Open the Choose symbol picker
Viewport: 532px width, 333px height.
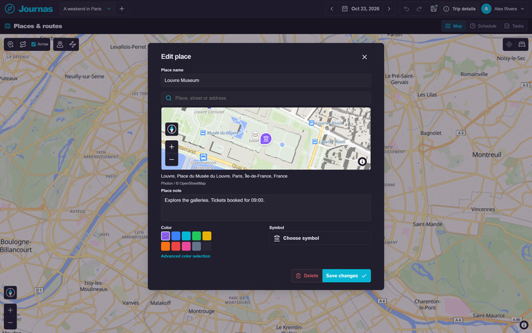320,239
